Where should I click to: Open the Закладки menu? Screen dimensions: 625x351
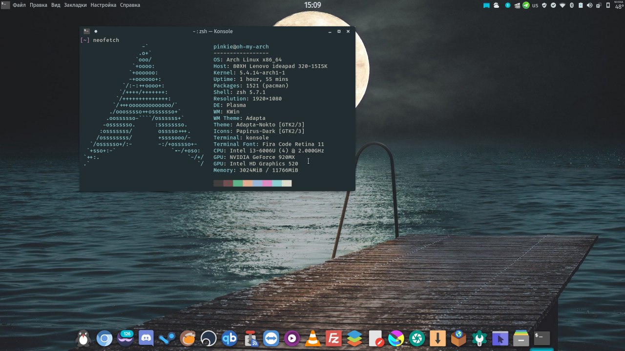click(x=75, y=5)
